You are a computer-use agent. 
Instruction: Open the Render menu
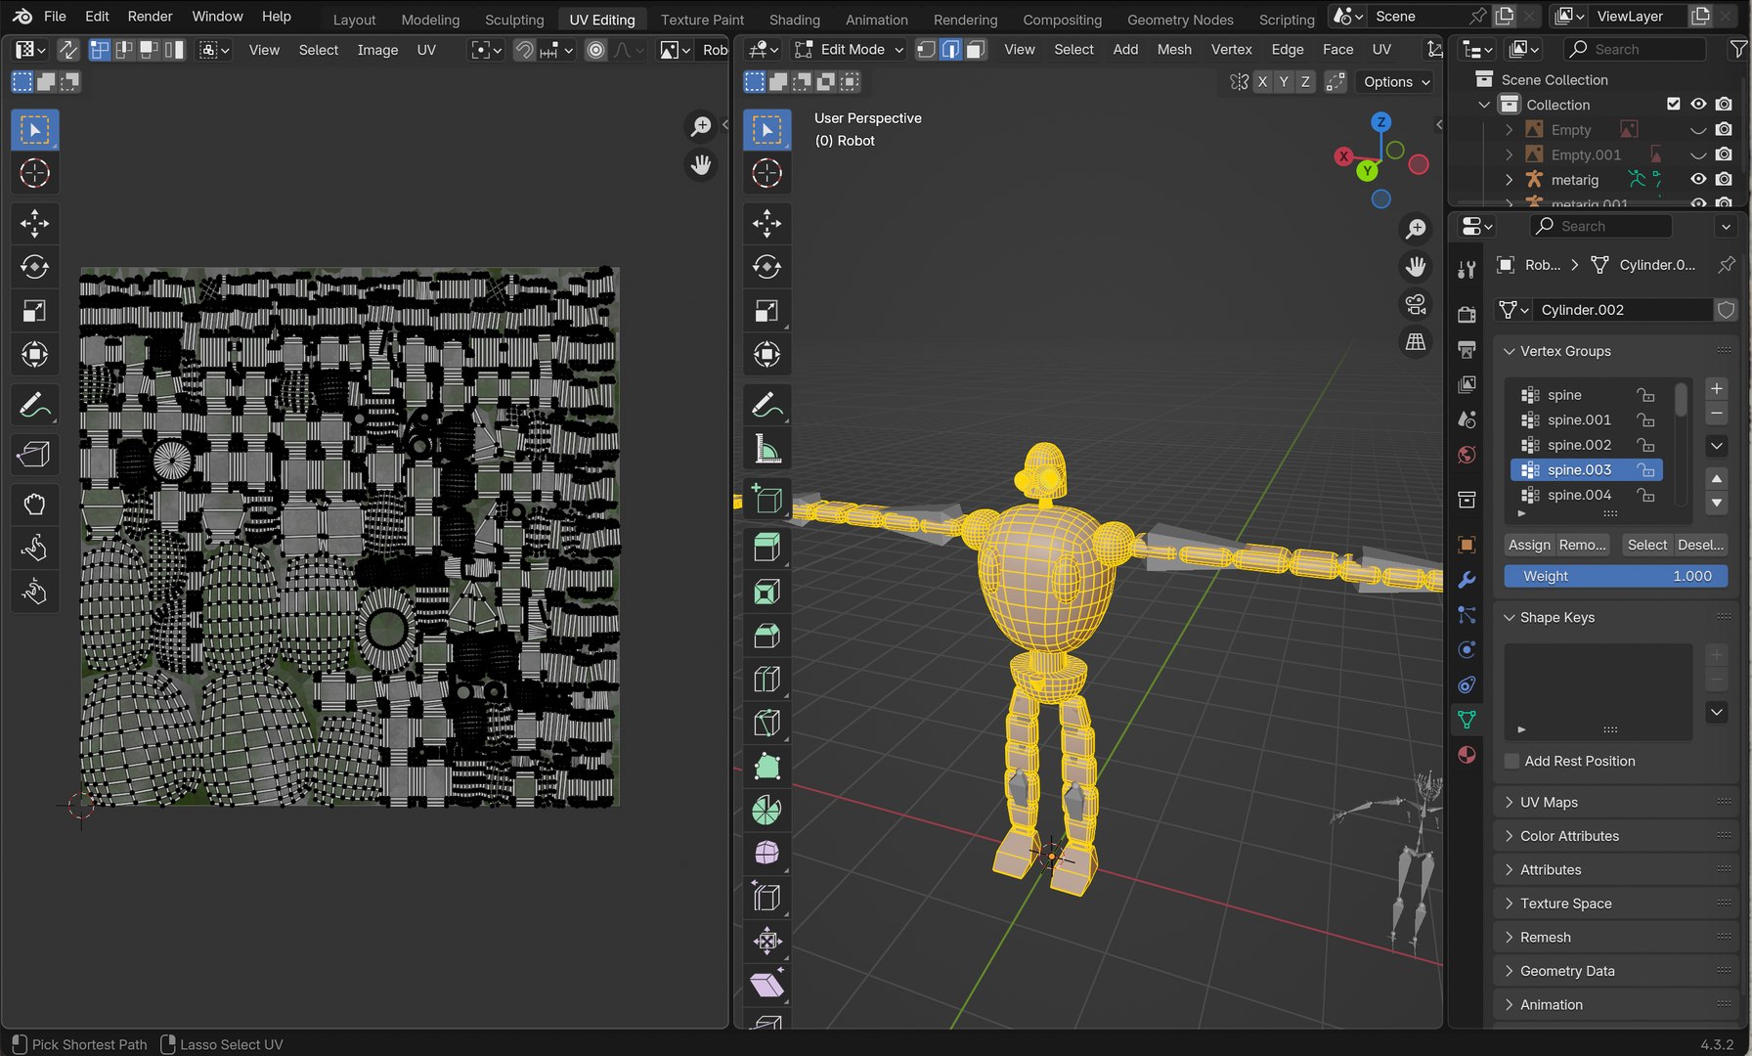pos(150,17)
